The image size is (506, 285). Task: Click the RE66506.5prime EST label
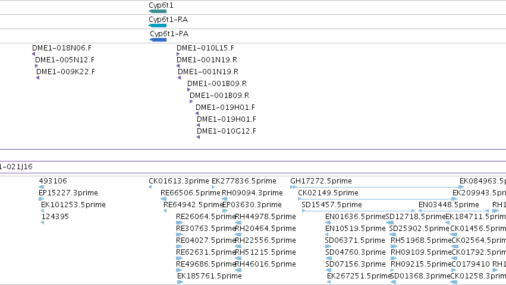tap(190, 193)
